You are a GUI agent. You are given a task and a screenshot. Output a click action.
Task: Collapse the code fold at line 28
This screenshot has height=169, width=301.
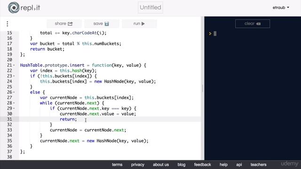[14, 103]
